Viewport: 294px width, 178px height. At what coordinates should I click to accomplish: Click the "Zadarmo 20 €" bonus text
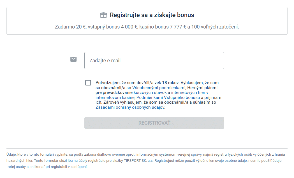point(70,27)
